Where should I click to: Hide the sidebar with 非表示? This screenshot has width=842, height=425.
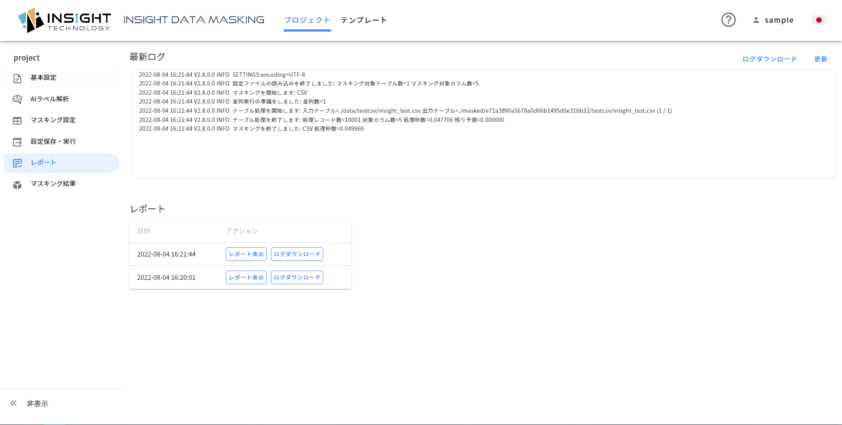(x=37, y=404)
